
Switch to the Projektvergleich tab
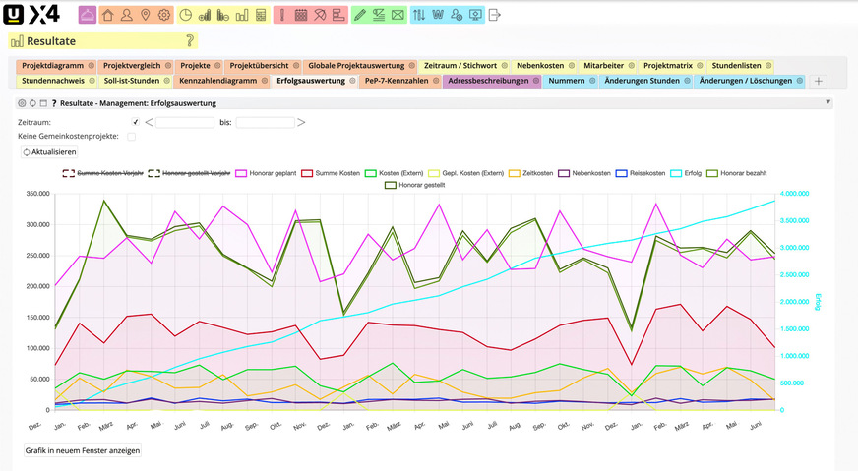pos(131,66)
